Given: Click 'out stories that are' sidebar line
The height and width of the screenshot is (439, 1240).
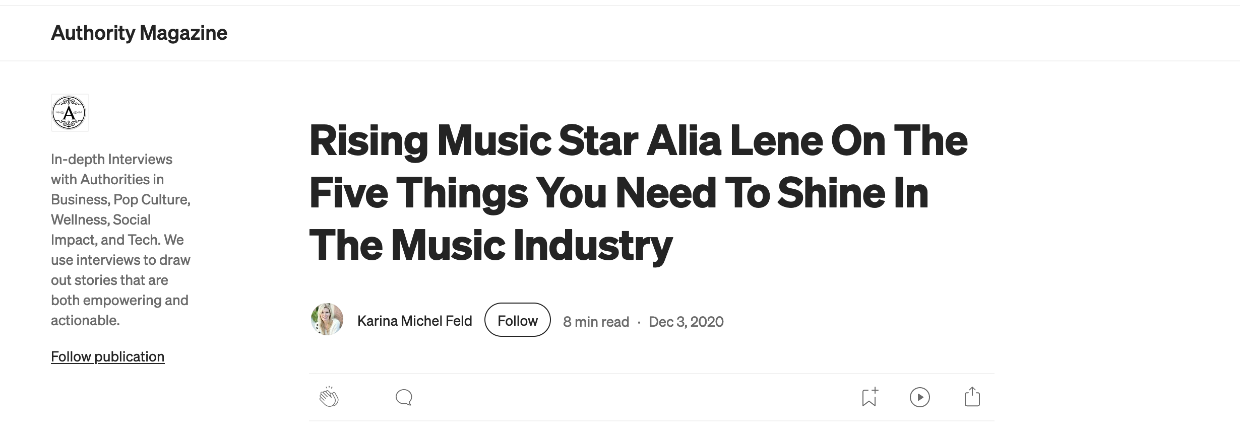Looking at the screenshot, I should point(109,280).
